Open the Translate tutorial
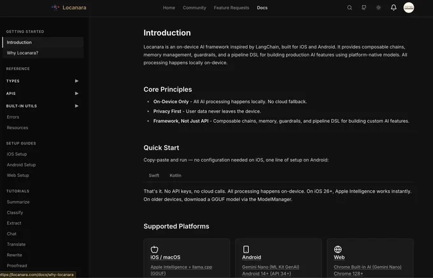 click(16, 244)
